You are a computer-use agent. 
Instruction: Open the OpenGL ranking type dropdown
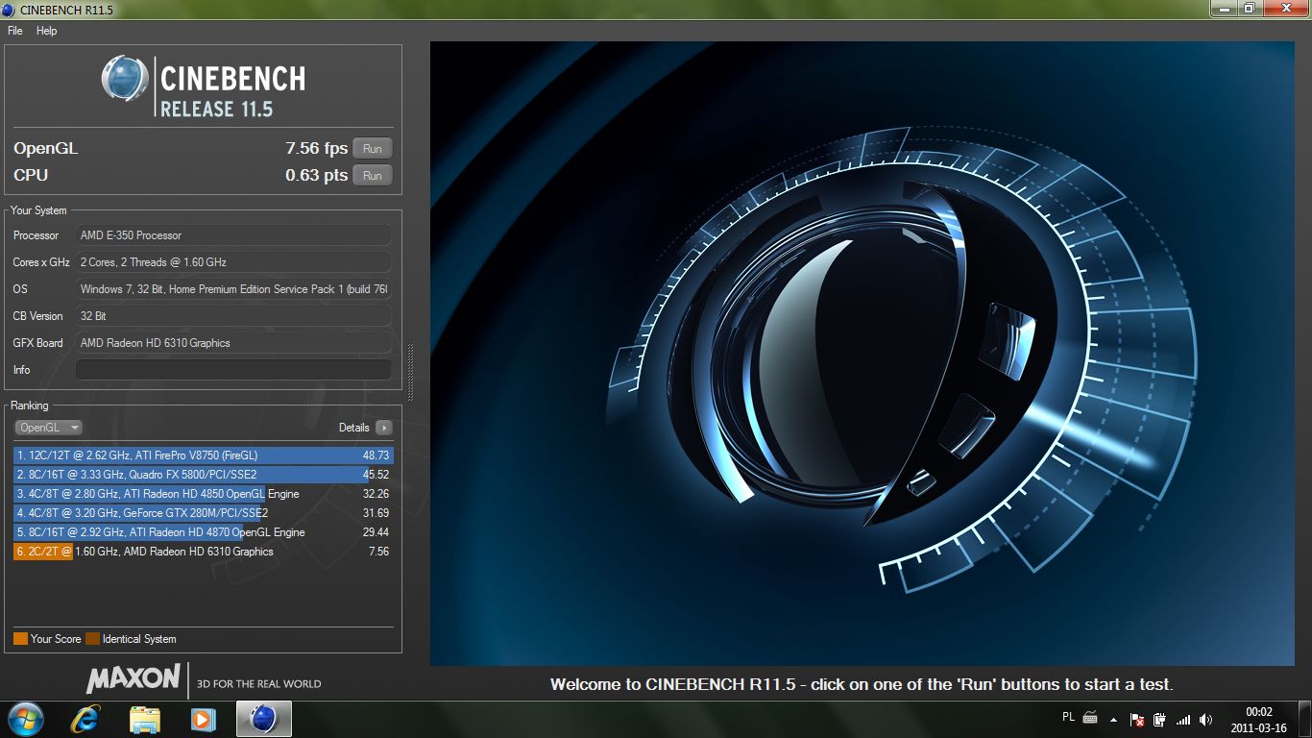[48, 428]
